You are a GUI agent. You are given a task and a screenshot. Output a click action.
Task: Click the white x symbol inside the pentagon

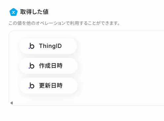click(14, 12)
